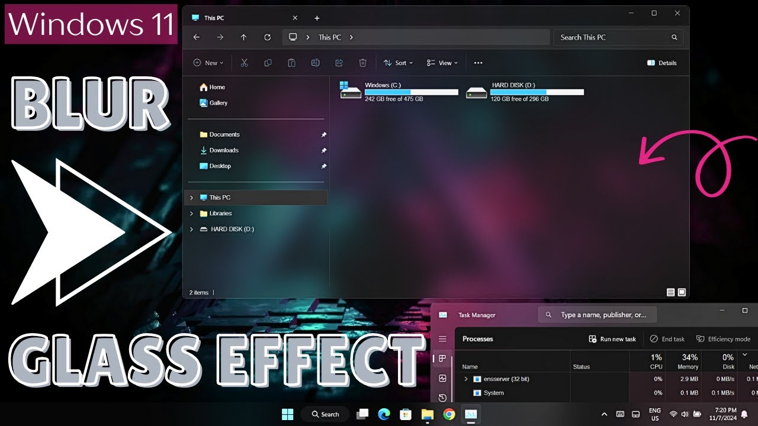The width and height of the screenshot is (758, 426).
Task: Open Microsoft Store from taskbar
Action: point(406,414)
